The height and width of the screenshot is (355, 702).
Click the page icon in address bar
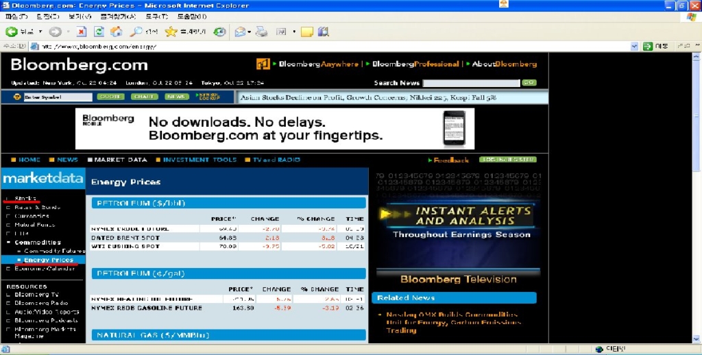[x=34, y=46]
